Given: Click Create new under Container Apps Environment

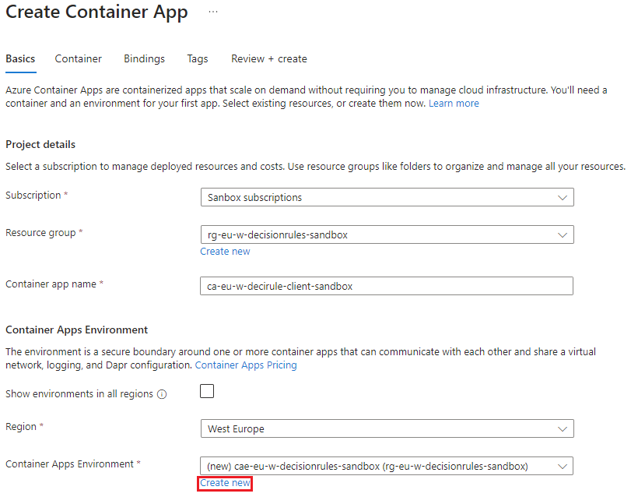Looking at the screenshot, I should click(225, 483).
